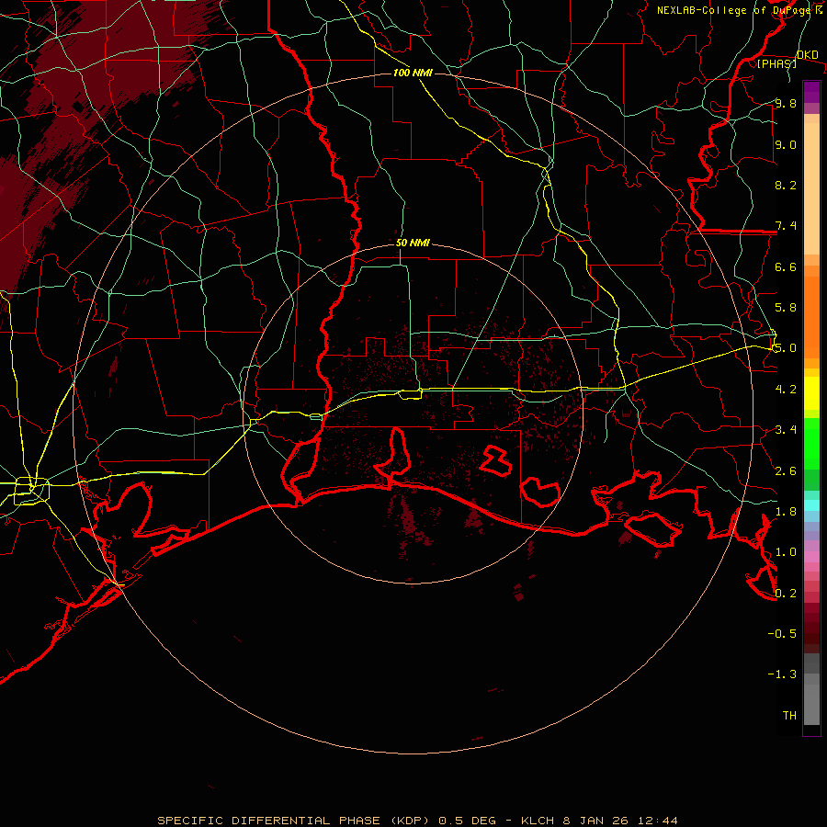Pick the orange segment of the color scale
The width and height of the screenshot is (827, 827).
[x=811, y=318]
